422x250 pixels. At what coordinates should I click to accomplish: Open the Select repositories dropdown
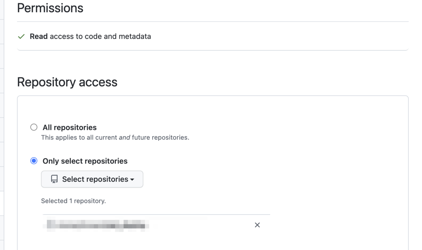pyautogui.click(x=92, y=179)
